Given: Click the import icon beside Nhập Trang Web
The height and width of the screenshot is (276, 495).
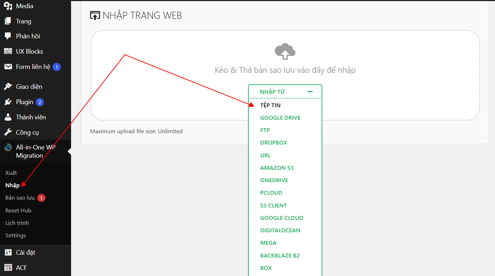Looking at the screenshot, I should click(95, 16).
